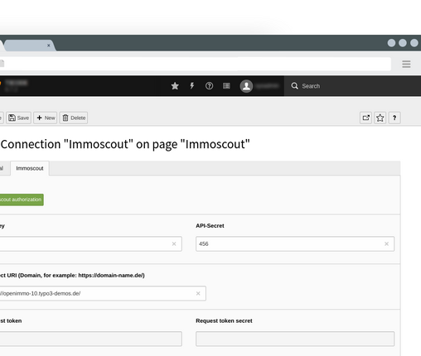Open record in new window icon
Viewport: 421px width, 356px height.
pyautogui.click(x=365, y=118)
